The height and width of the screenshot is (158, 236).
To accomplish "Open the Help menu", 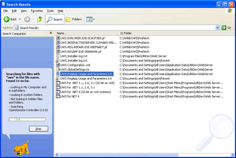I will [60, 11].
